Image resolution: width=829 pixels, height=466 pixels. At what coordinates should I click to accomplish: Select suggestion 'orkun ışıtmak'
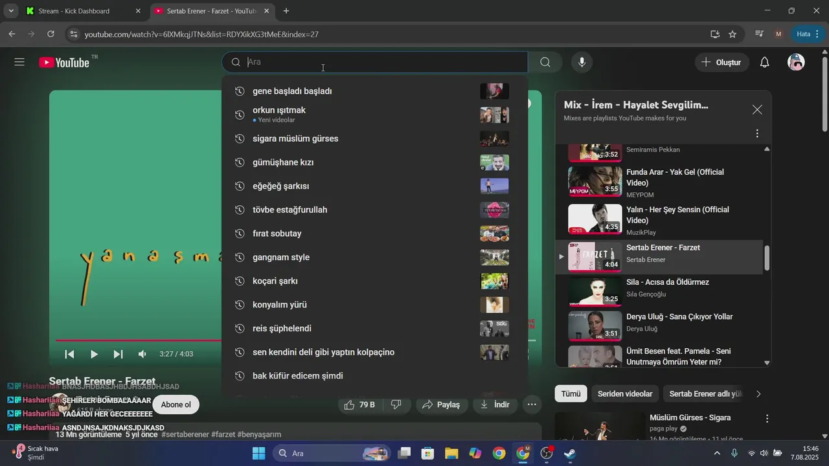click(x=374, y=115)
